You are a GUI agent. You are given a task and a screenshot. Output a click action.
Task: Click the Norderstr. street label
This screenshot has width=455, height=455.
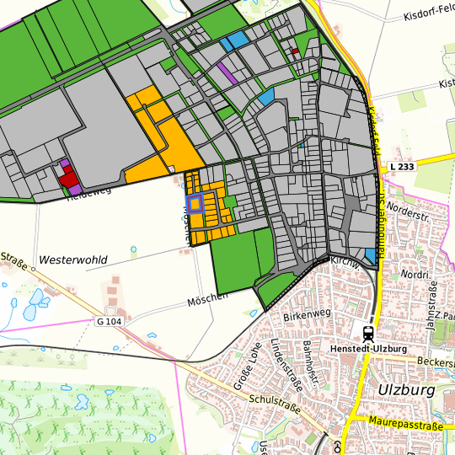408,212
